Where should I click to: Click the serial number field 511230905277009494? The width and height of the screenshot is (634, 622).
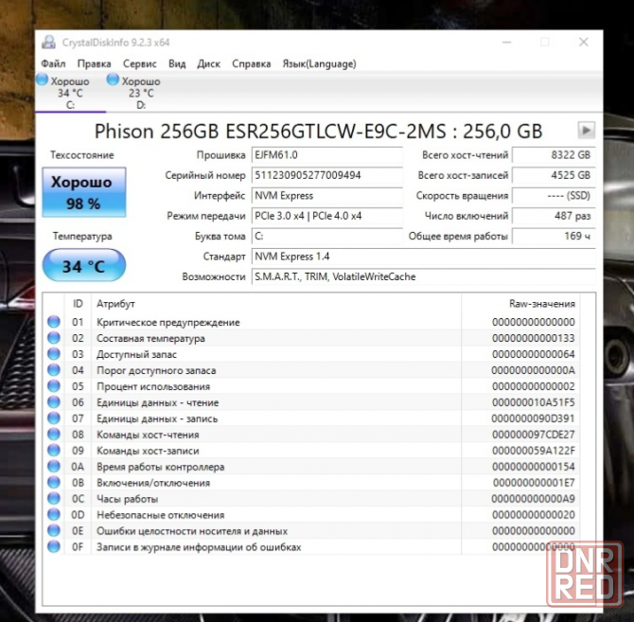326,175
